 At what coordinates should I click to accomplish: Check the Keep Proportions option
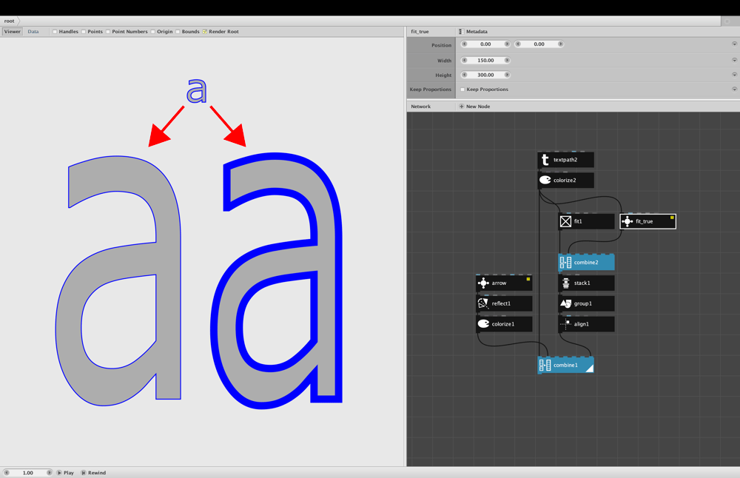coord(462,90)
